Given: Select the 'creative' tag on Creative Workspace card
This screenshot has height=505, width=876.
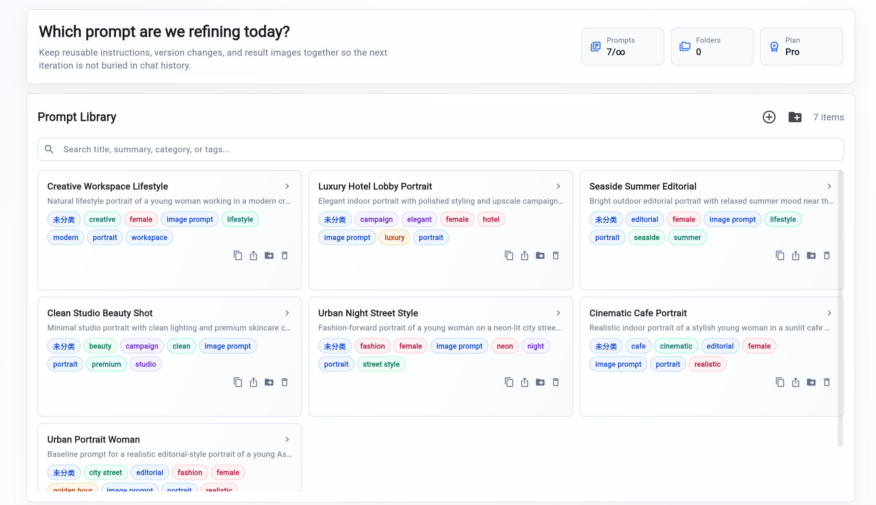Looking at the screenshot, I should click(102, 220).
